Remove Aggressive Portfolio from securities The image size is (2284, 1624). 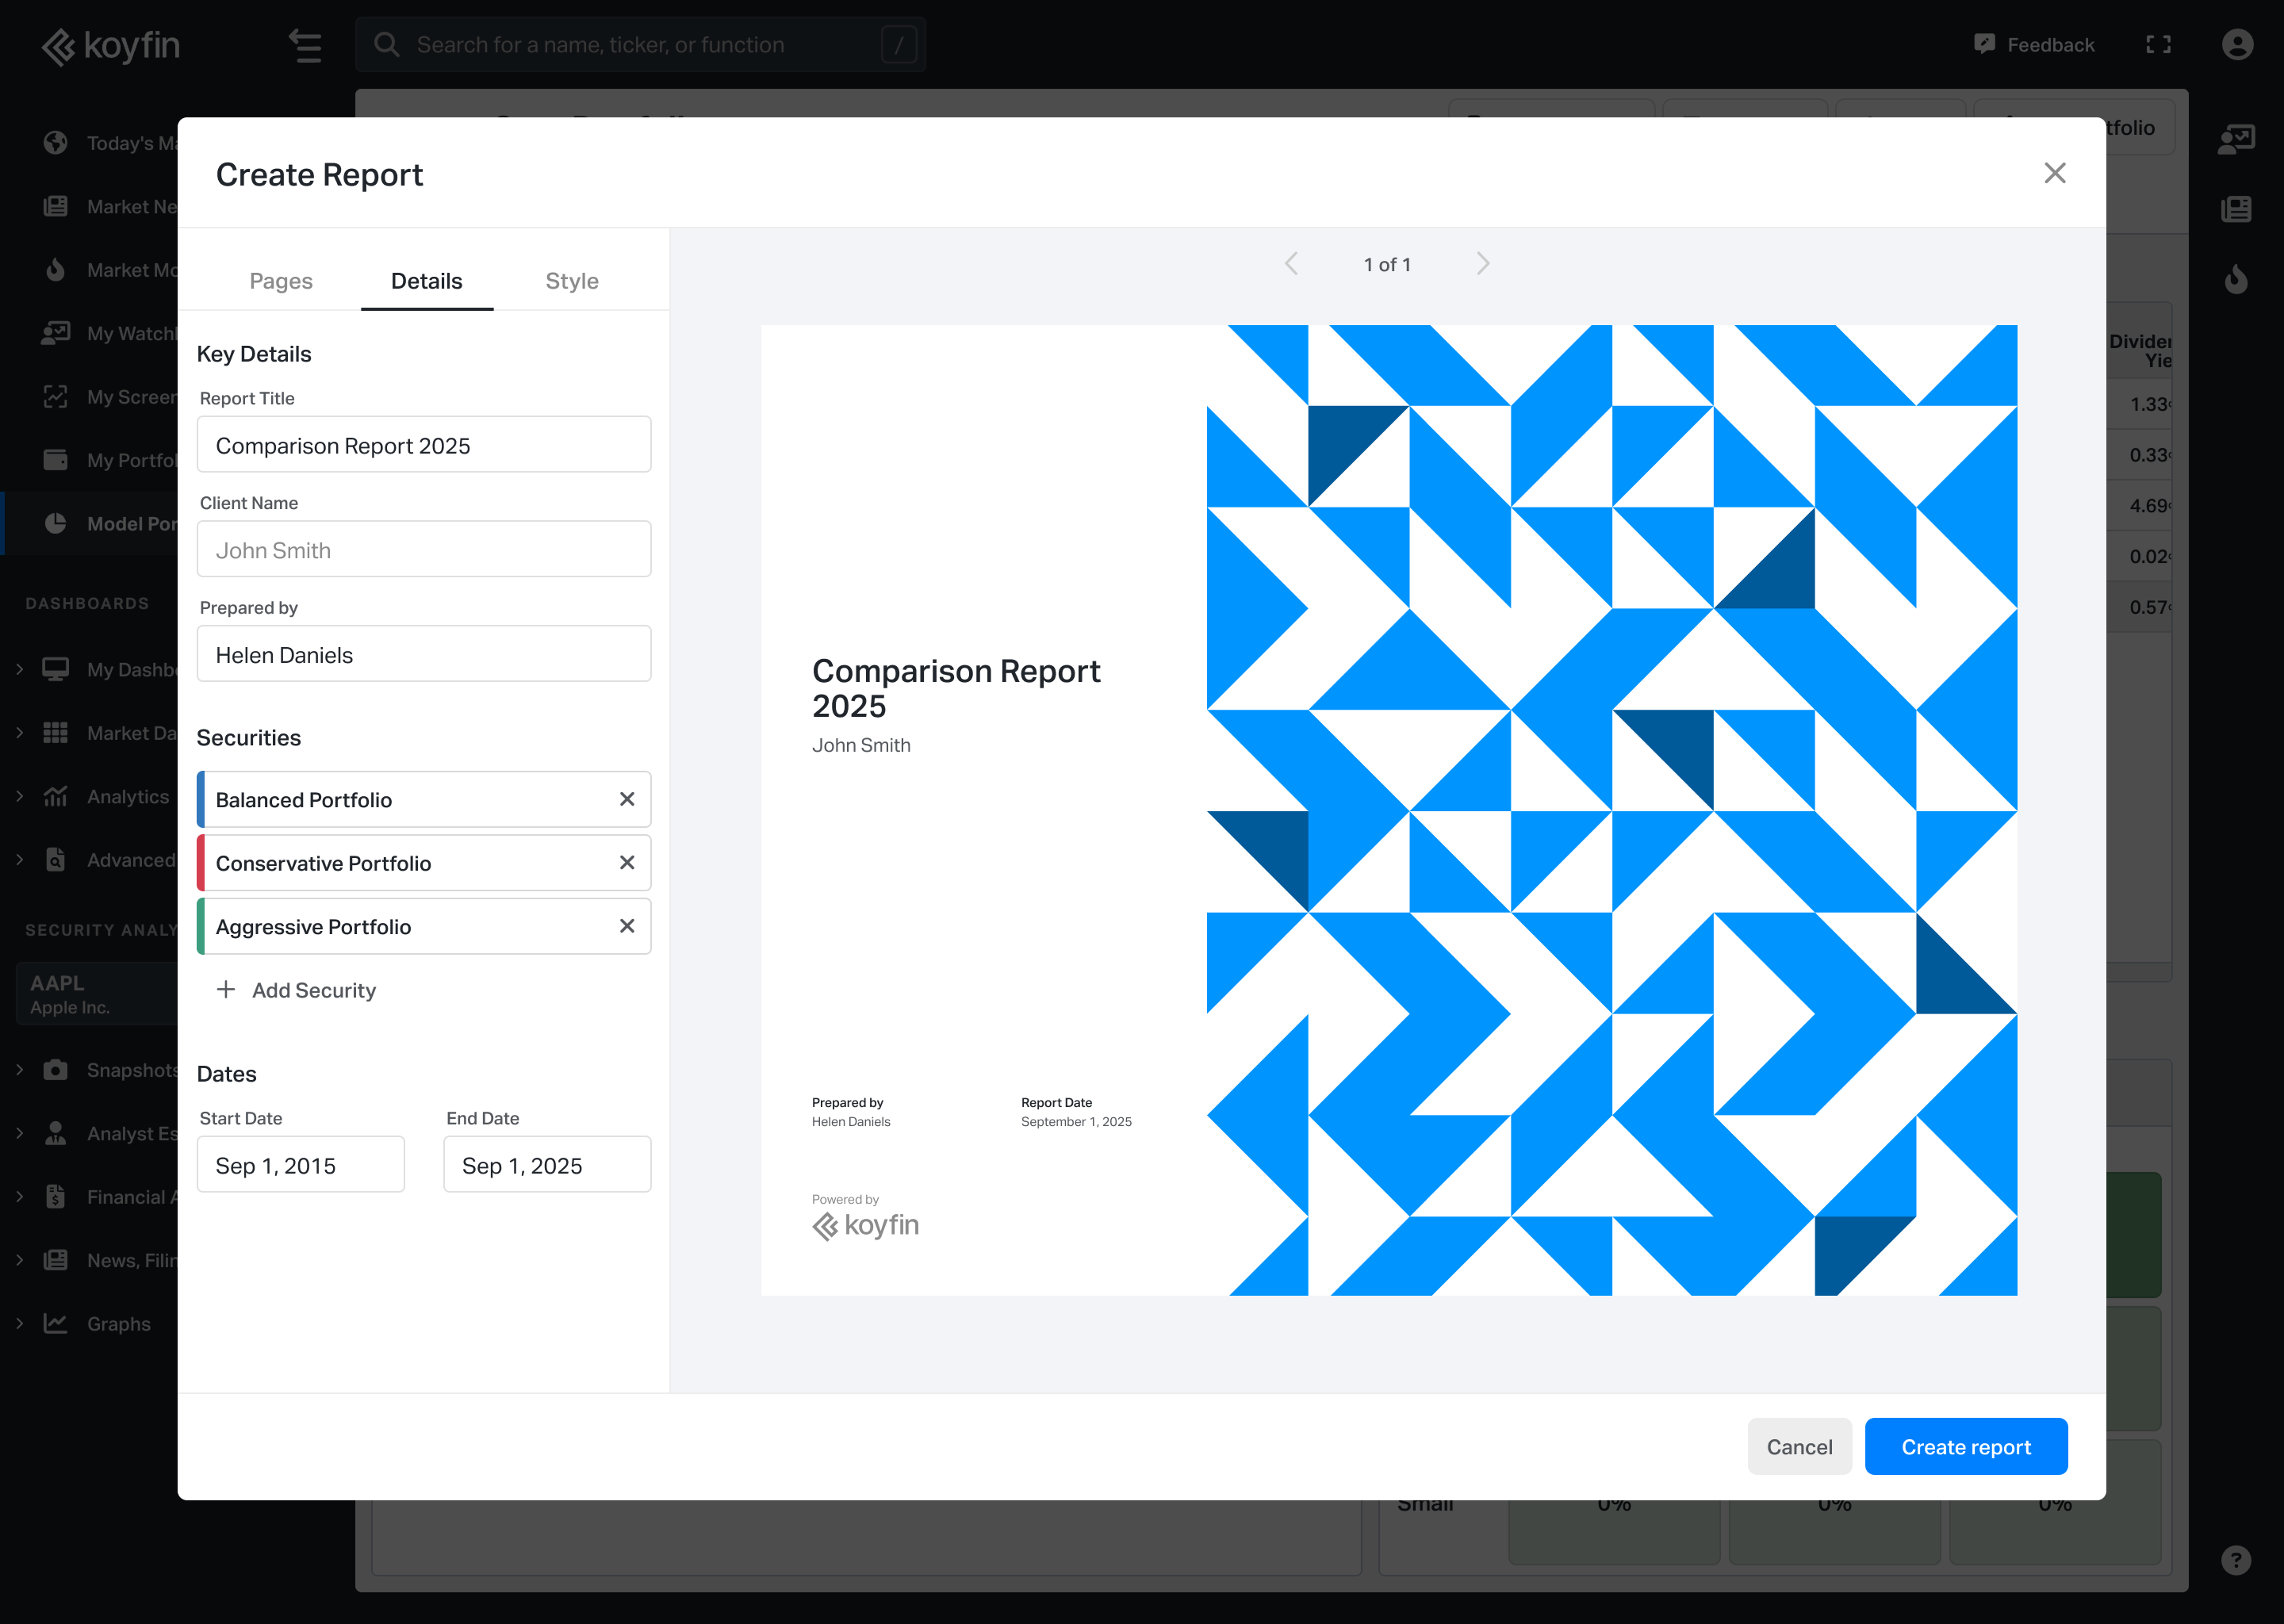[627, 926]
